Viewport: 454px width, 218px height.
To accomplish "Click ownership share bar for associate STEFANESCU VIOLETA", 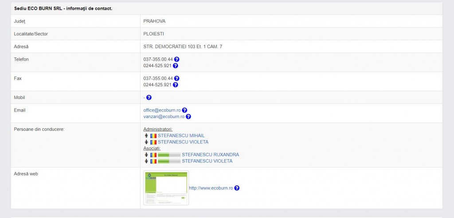I will pos(169,161).
